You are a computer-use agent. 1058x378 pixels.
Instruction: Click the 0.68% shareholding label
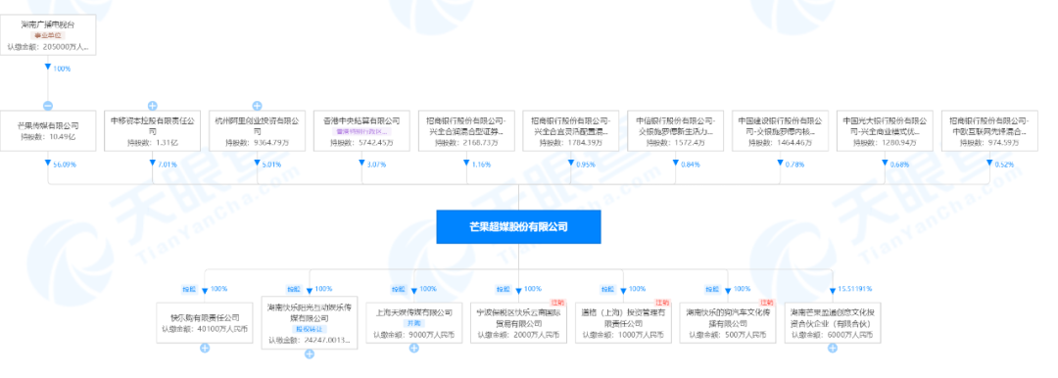pyautogui.click(x=898, y=164)
